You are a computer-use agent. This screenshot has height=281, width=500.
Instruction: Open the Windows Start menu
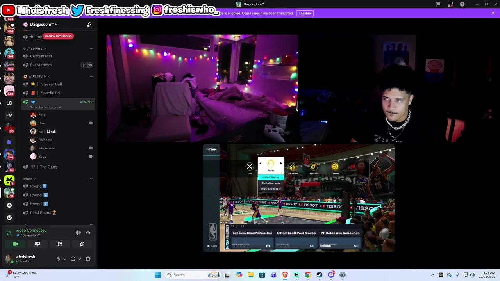tap(158, 275)
